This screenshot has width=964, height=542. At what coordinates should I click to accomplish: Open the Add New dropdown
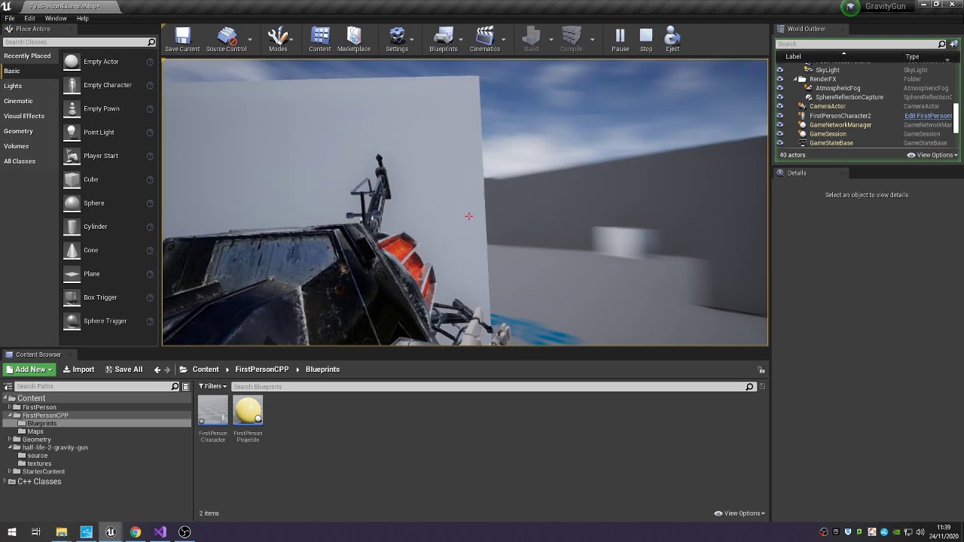(29, 370)
